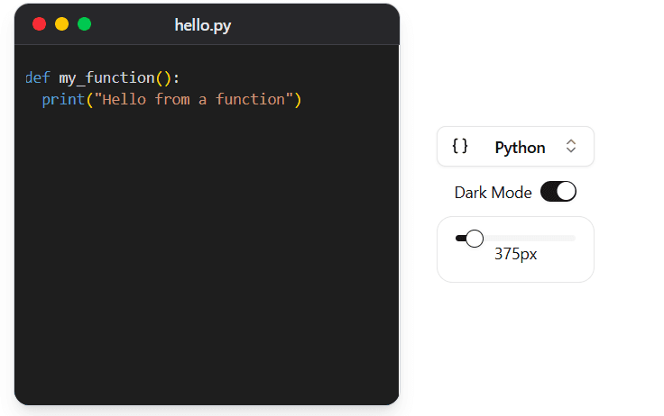The width and height of the screenshot is (664, 416).
Task: Click the hello.py file name title
Action: [203, 26]
